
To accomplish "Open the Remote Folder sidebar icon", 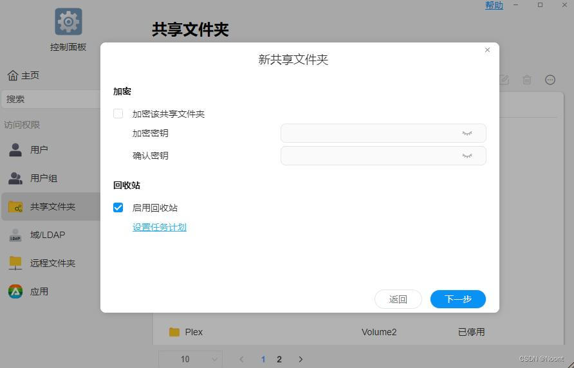I will 15,263.
